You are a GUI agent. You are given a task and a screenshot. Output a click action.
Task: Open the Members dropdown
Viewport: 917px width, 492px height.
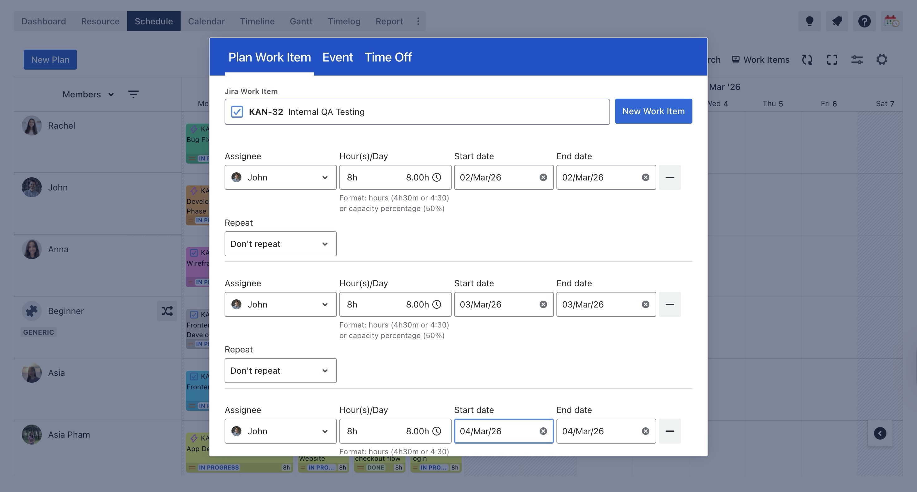[88, 94]
